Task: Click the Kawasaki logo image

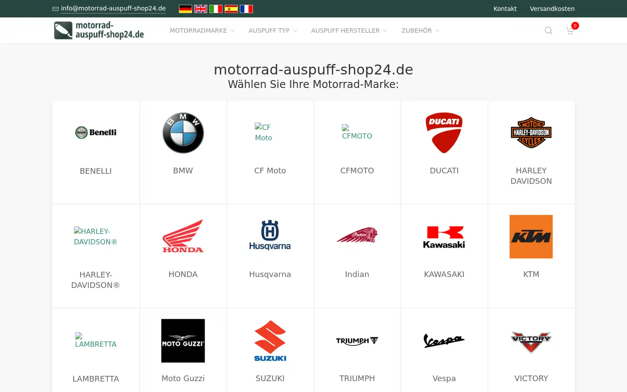Action: [444, 237]
